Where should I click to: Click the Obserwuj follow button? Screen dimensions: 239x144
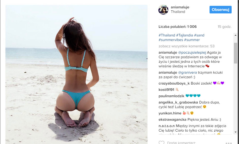point(220,10)
